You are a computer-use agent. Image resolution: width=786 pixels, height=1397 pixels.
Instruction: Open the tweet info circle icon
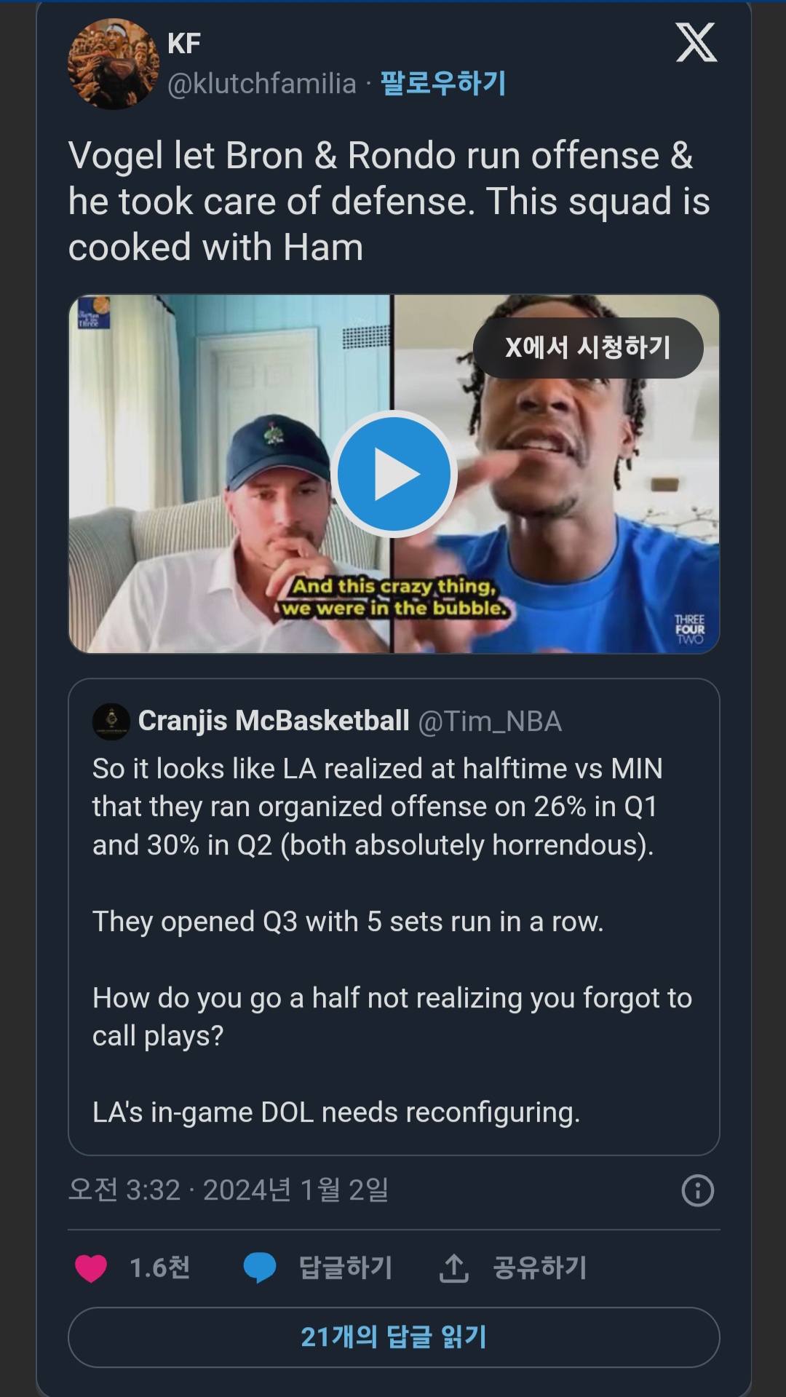pyautogui.click(x=697, y=1191)
